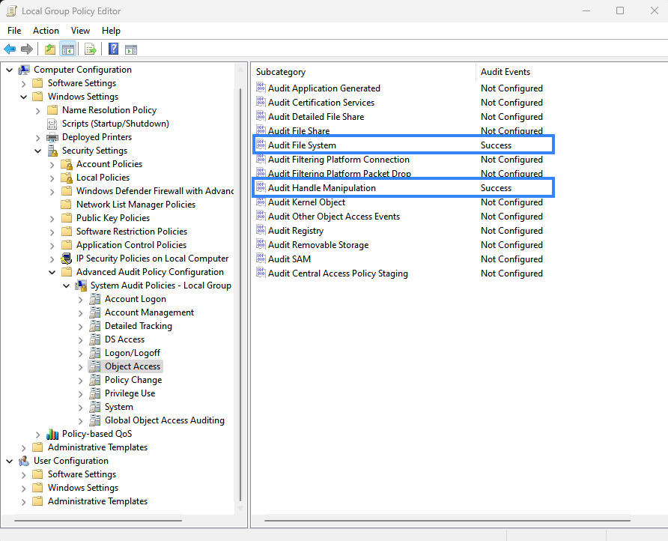Open the View menu
Image resolution: width=668 pixels, height=541 pixels.
tap(80, 31)
